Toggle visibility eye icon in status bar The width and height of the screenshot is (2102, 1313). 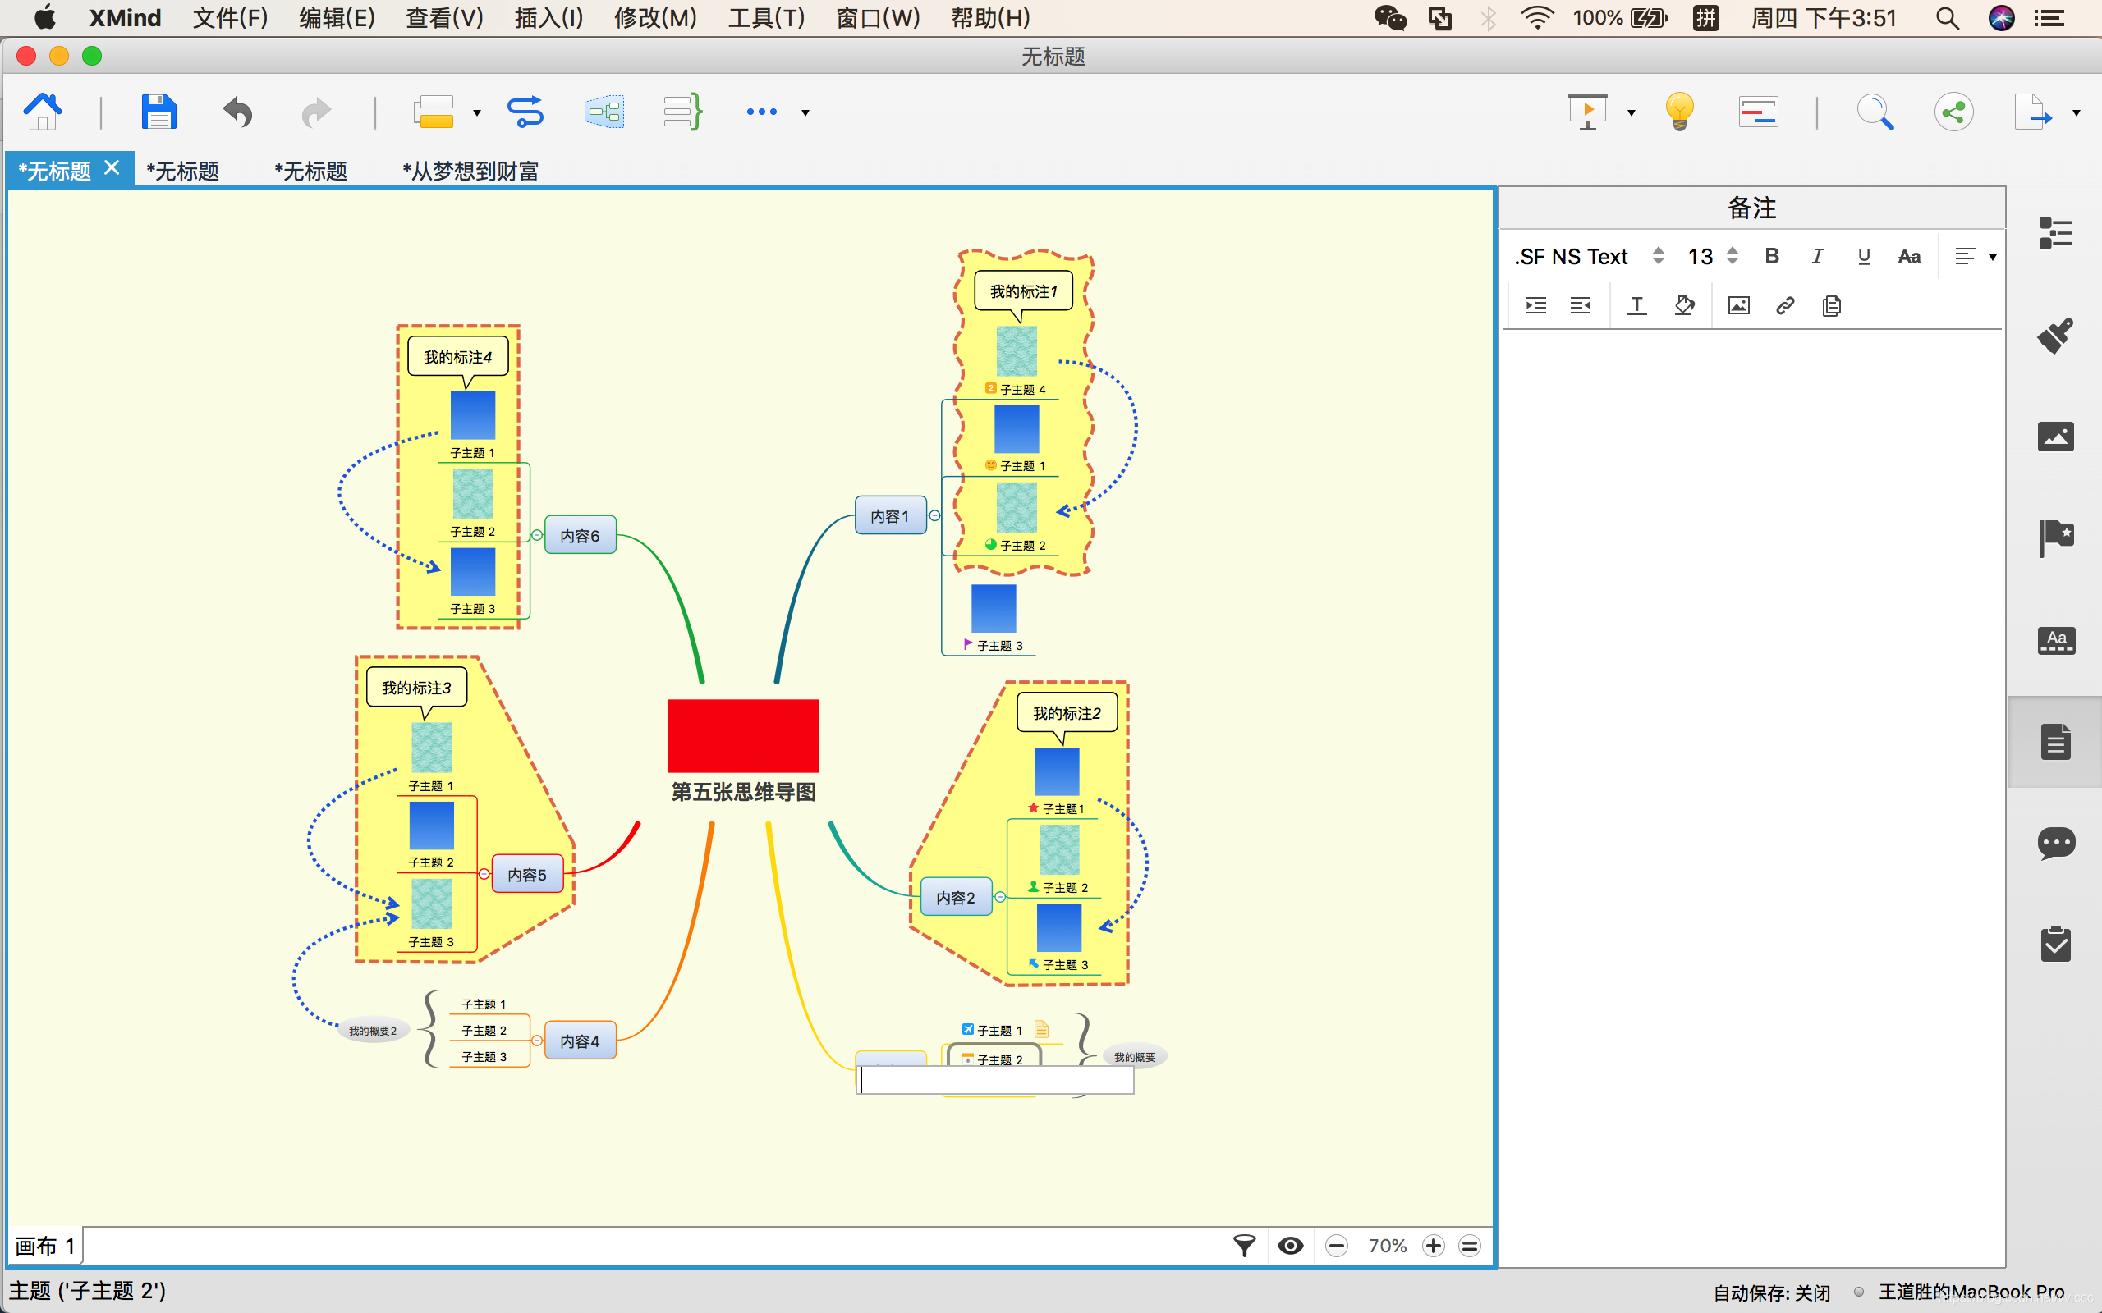tap(1291, 1247)
